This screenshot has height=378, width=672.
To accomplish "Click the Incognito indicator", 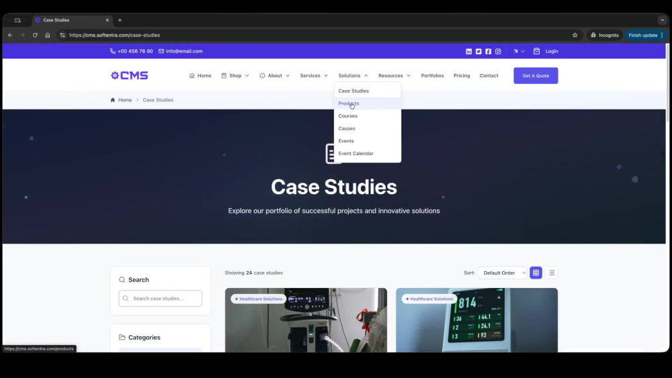I will [x=604, y=35].
